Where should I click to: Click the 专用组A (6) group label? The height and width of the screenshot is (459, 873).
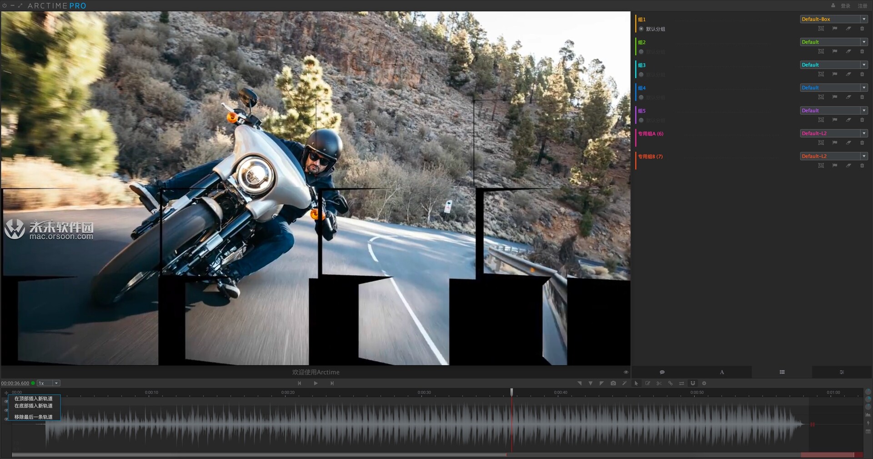[x=651, y=134]
